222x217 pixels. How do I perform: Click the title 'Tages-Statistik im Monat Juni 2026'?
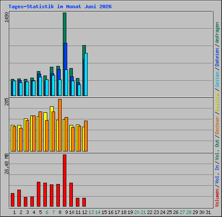[x=60, y=7]
